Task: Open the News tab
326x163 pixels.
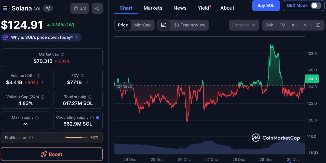Action: [x=180, y=8]
